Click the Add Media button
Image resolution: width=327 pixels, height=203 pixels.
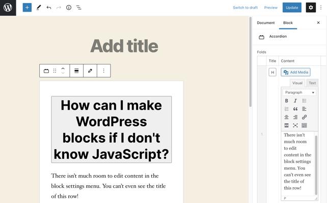tap(295, 72)
